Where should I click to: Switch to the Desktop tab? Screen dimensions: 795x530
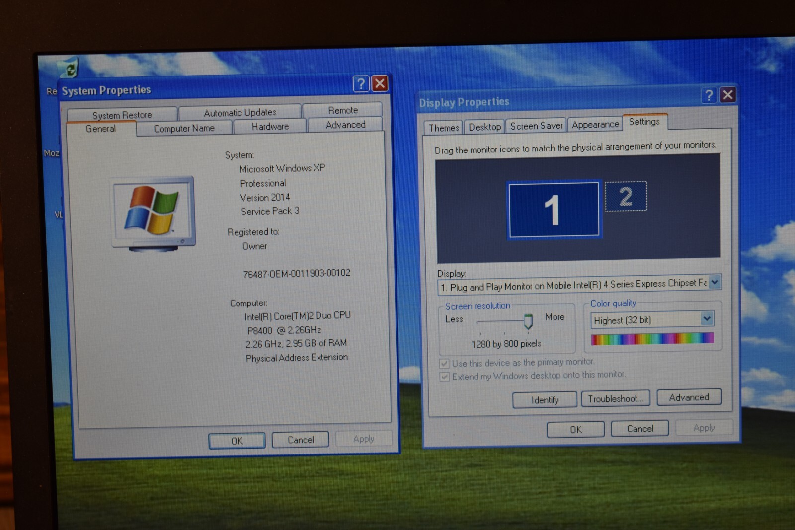pos(484,127)
